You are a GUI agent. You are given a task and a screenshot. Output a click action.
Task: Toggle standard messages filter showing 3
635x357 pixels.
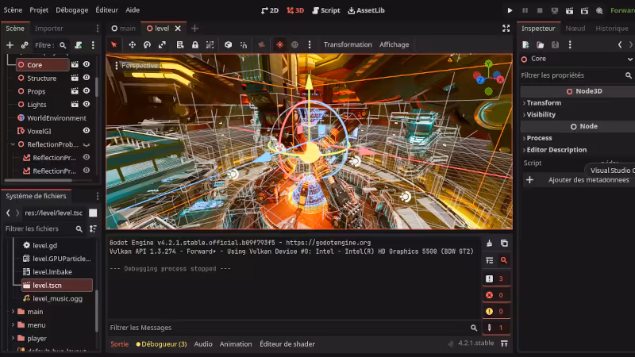(495, 278)
